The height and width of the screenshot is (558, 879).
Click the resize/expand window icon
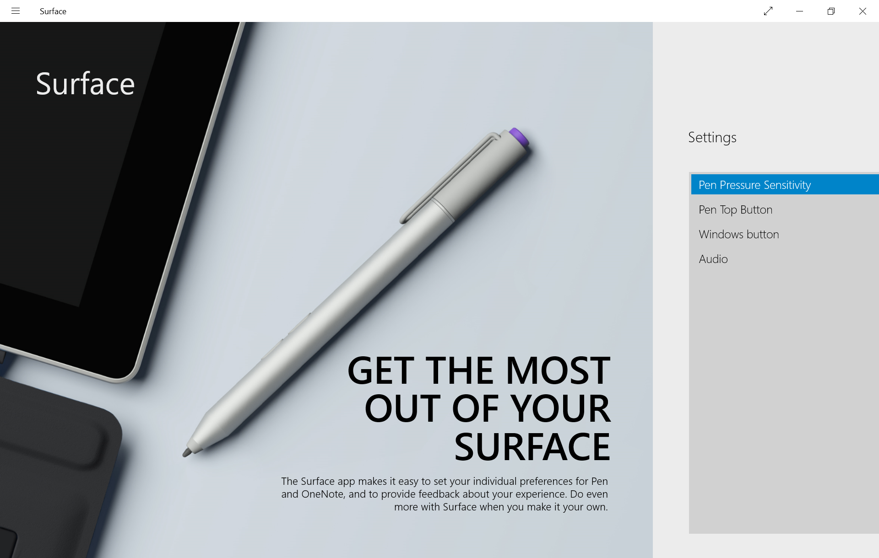[x=768, y=11]
